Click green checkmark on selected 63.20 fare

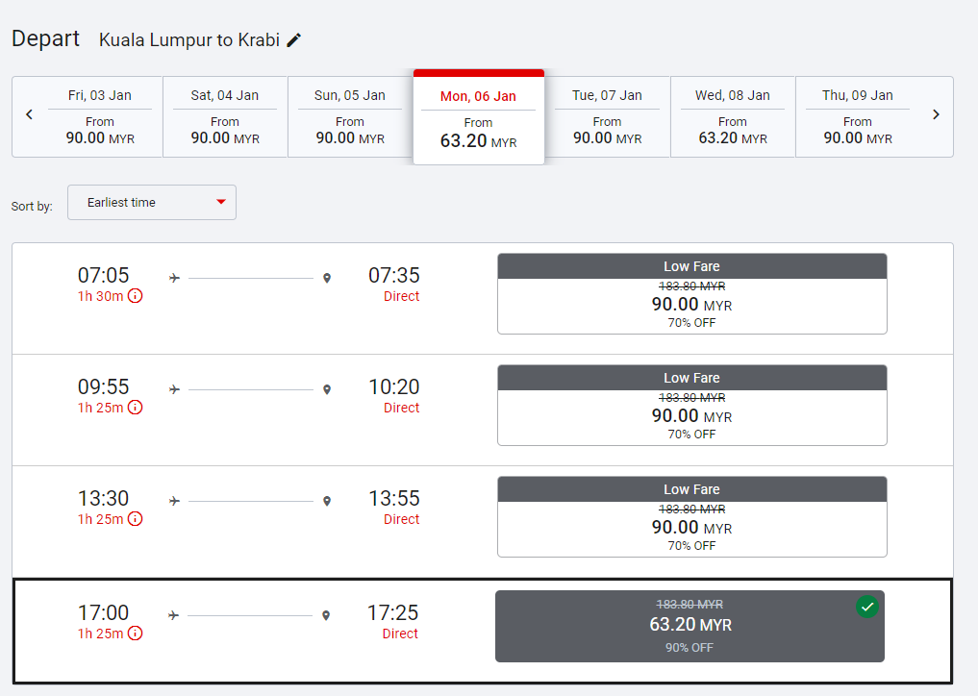point(867,607)
